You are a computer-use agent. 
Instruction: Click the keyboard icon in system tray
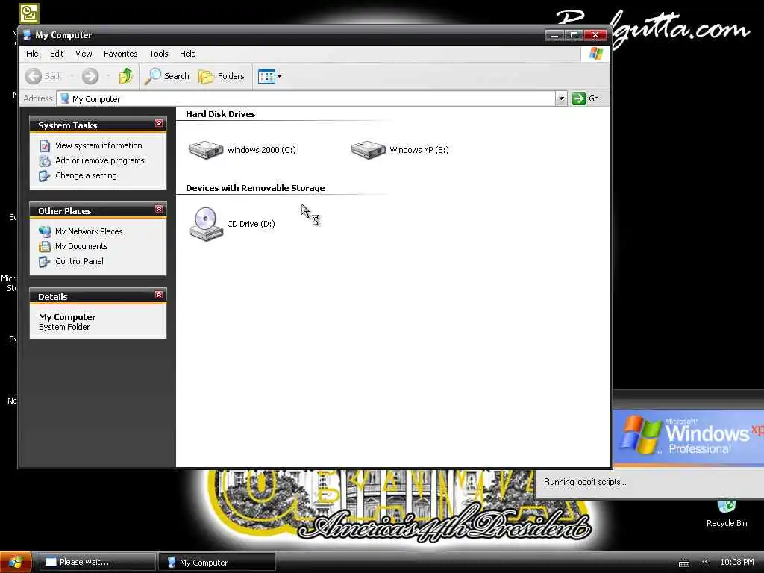coord(684,563)
